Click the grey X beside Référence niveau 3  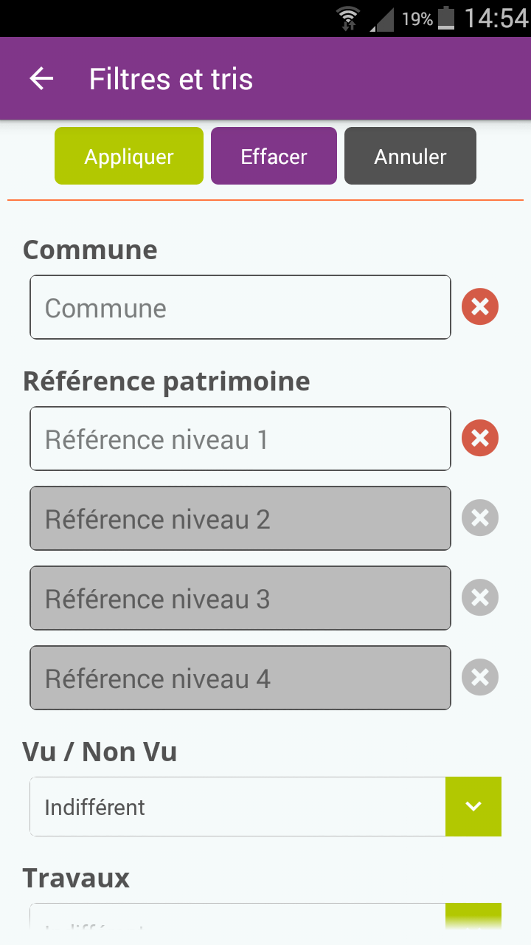(480, 597)
